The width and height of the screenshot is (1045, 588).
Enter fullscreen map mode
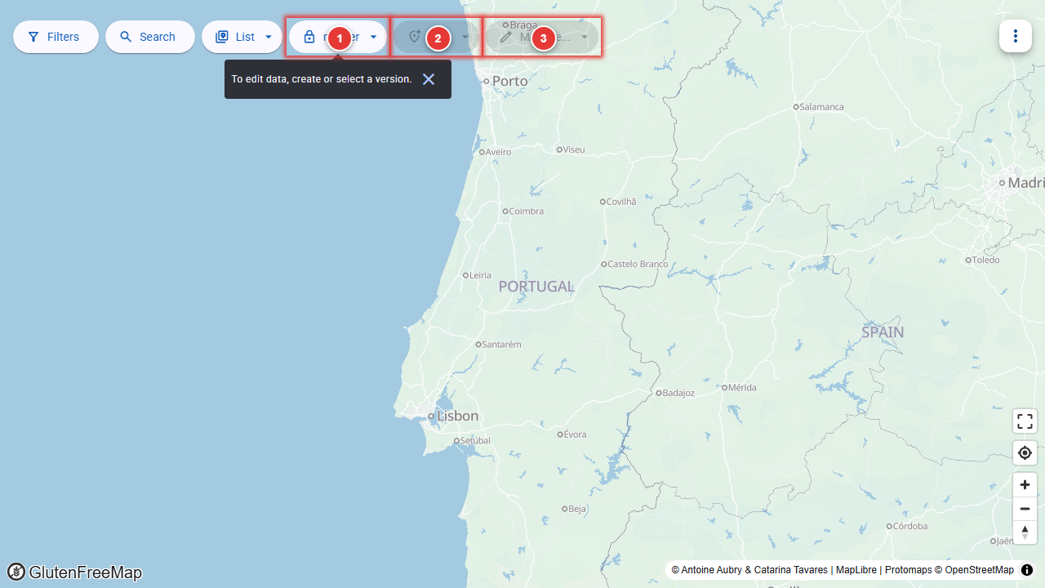[x=1025, y=421]
